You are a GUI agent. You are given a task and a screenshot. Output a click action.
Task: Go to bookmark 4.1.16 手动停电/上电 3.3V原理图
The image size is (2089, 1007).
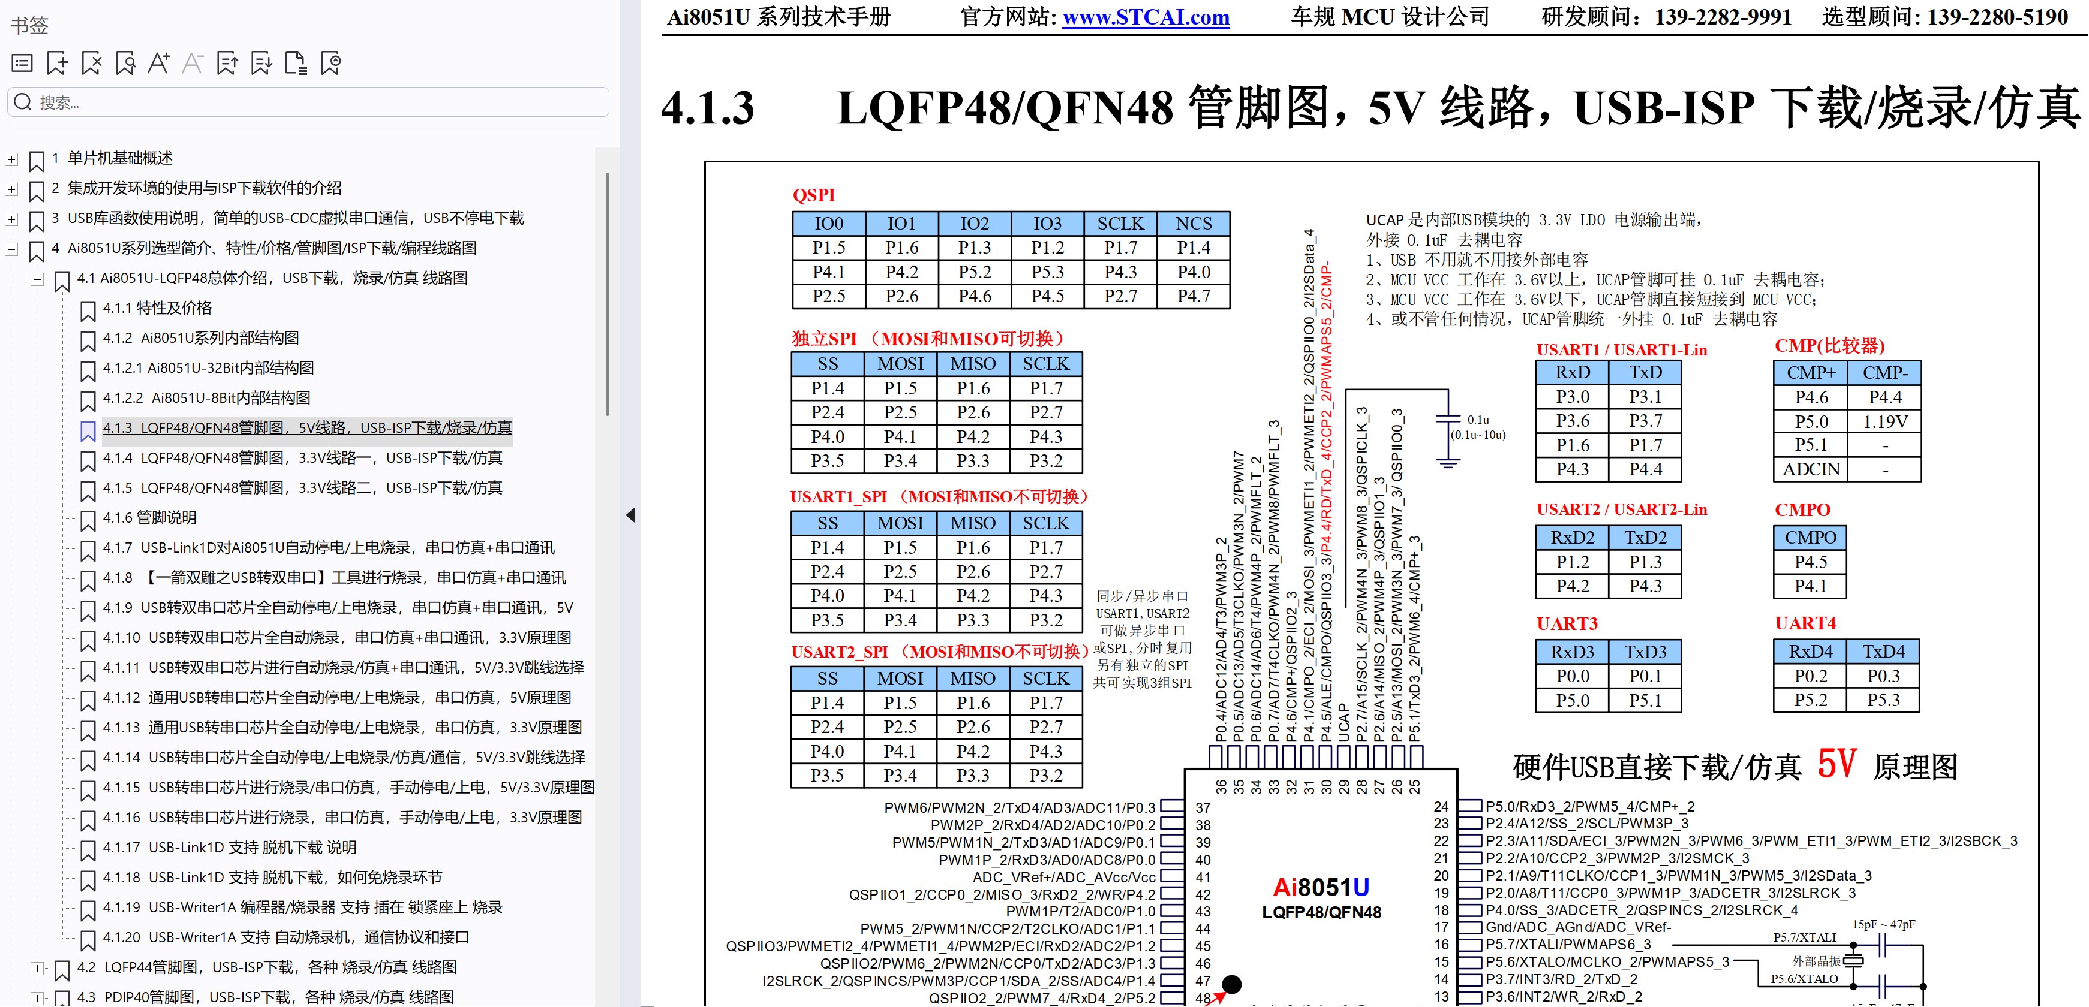pos(342,818)
